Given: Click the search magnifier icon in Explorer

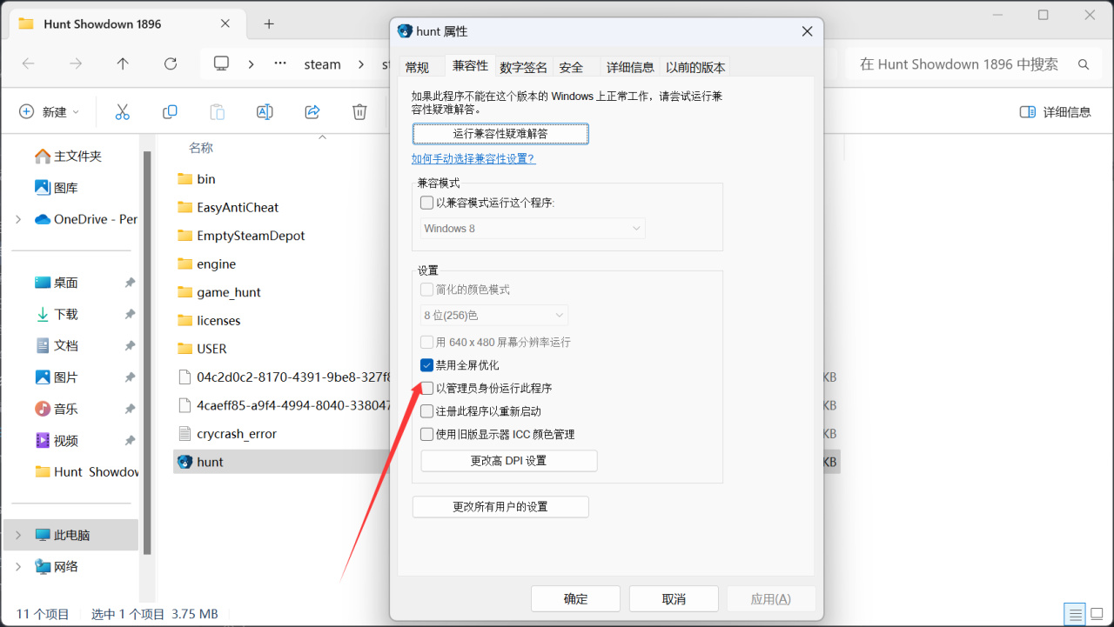Looking at the screenshot, I should (1084, 64).
